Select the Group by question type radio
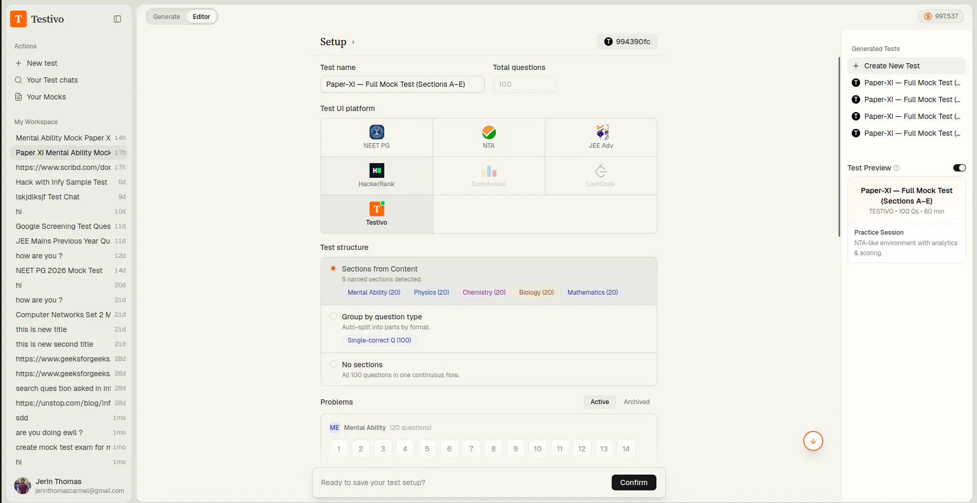The height and width of the screenshot is (503, 977). coord(333,316)
